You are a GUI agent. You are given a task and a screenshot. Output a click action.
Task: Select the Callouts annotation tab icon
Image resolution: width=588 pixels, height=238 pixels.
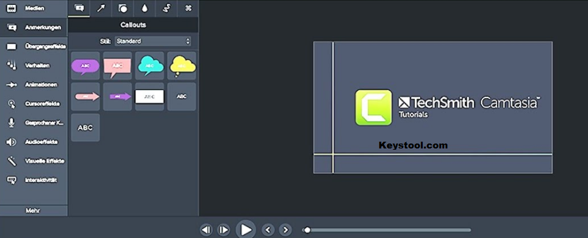79,8
